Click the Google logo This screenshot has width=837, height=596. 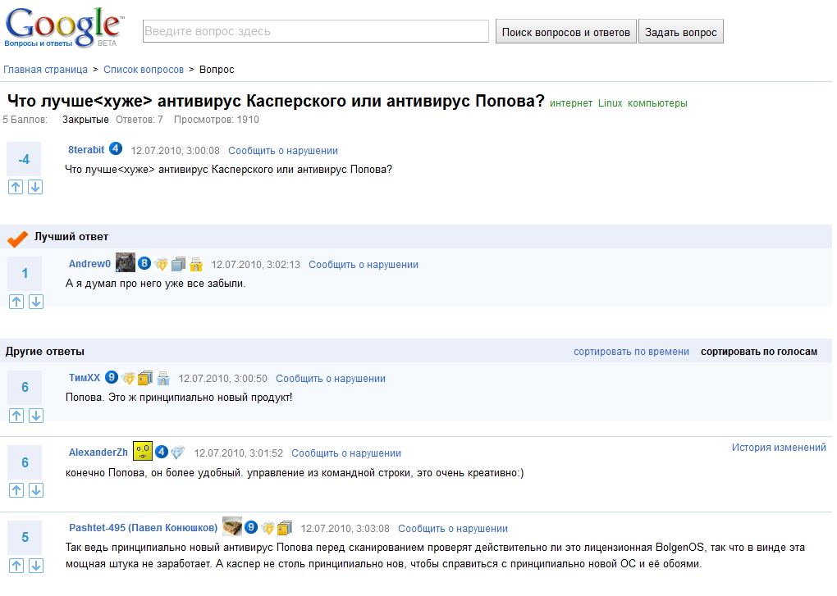pyautogui.click(x=63, y=27)
